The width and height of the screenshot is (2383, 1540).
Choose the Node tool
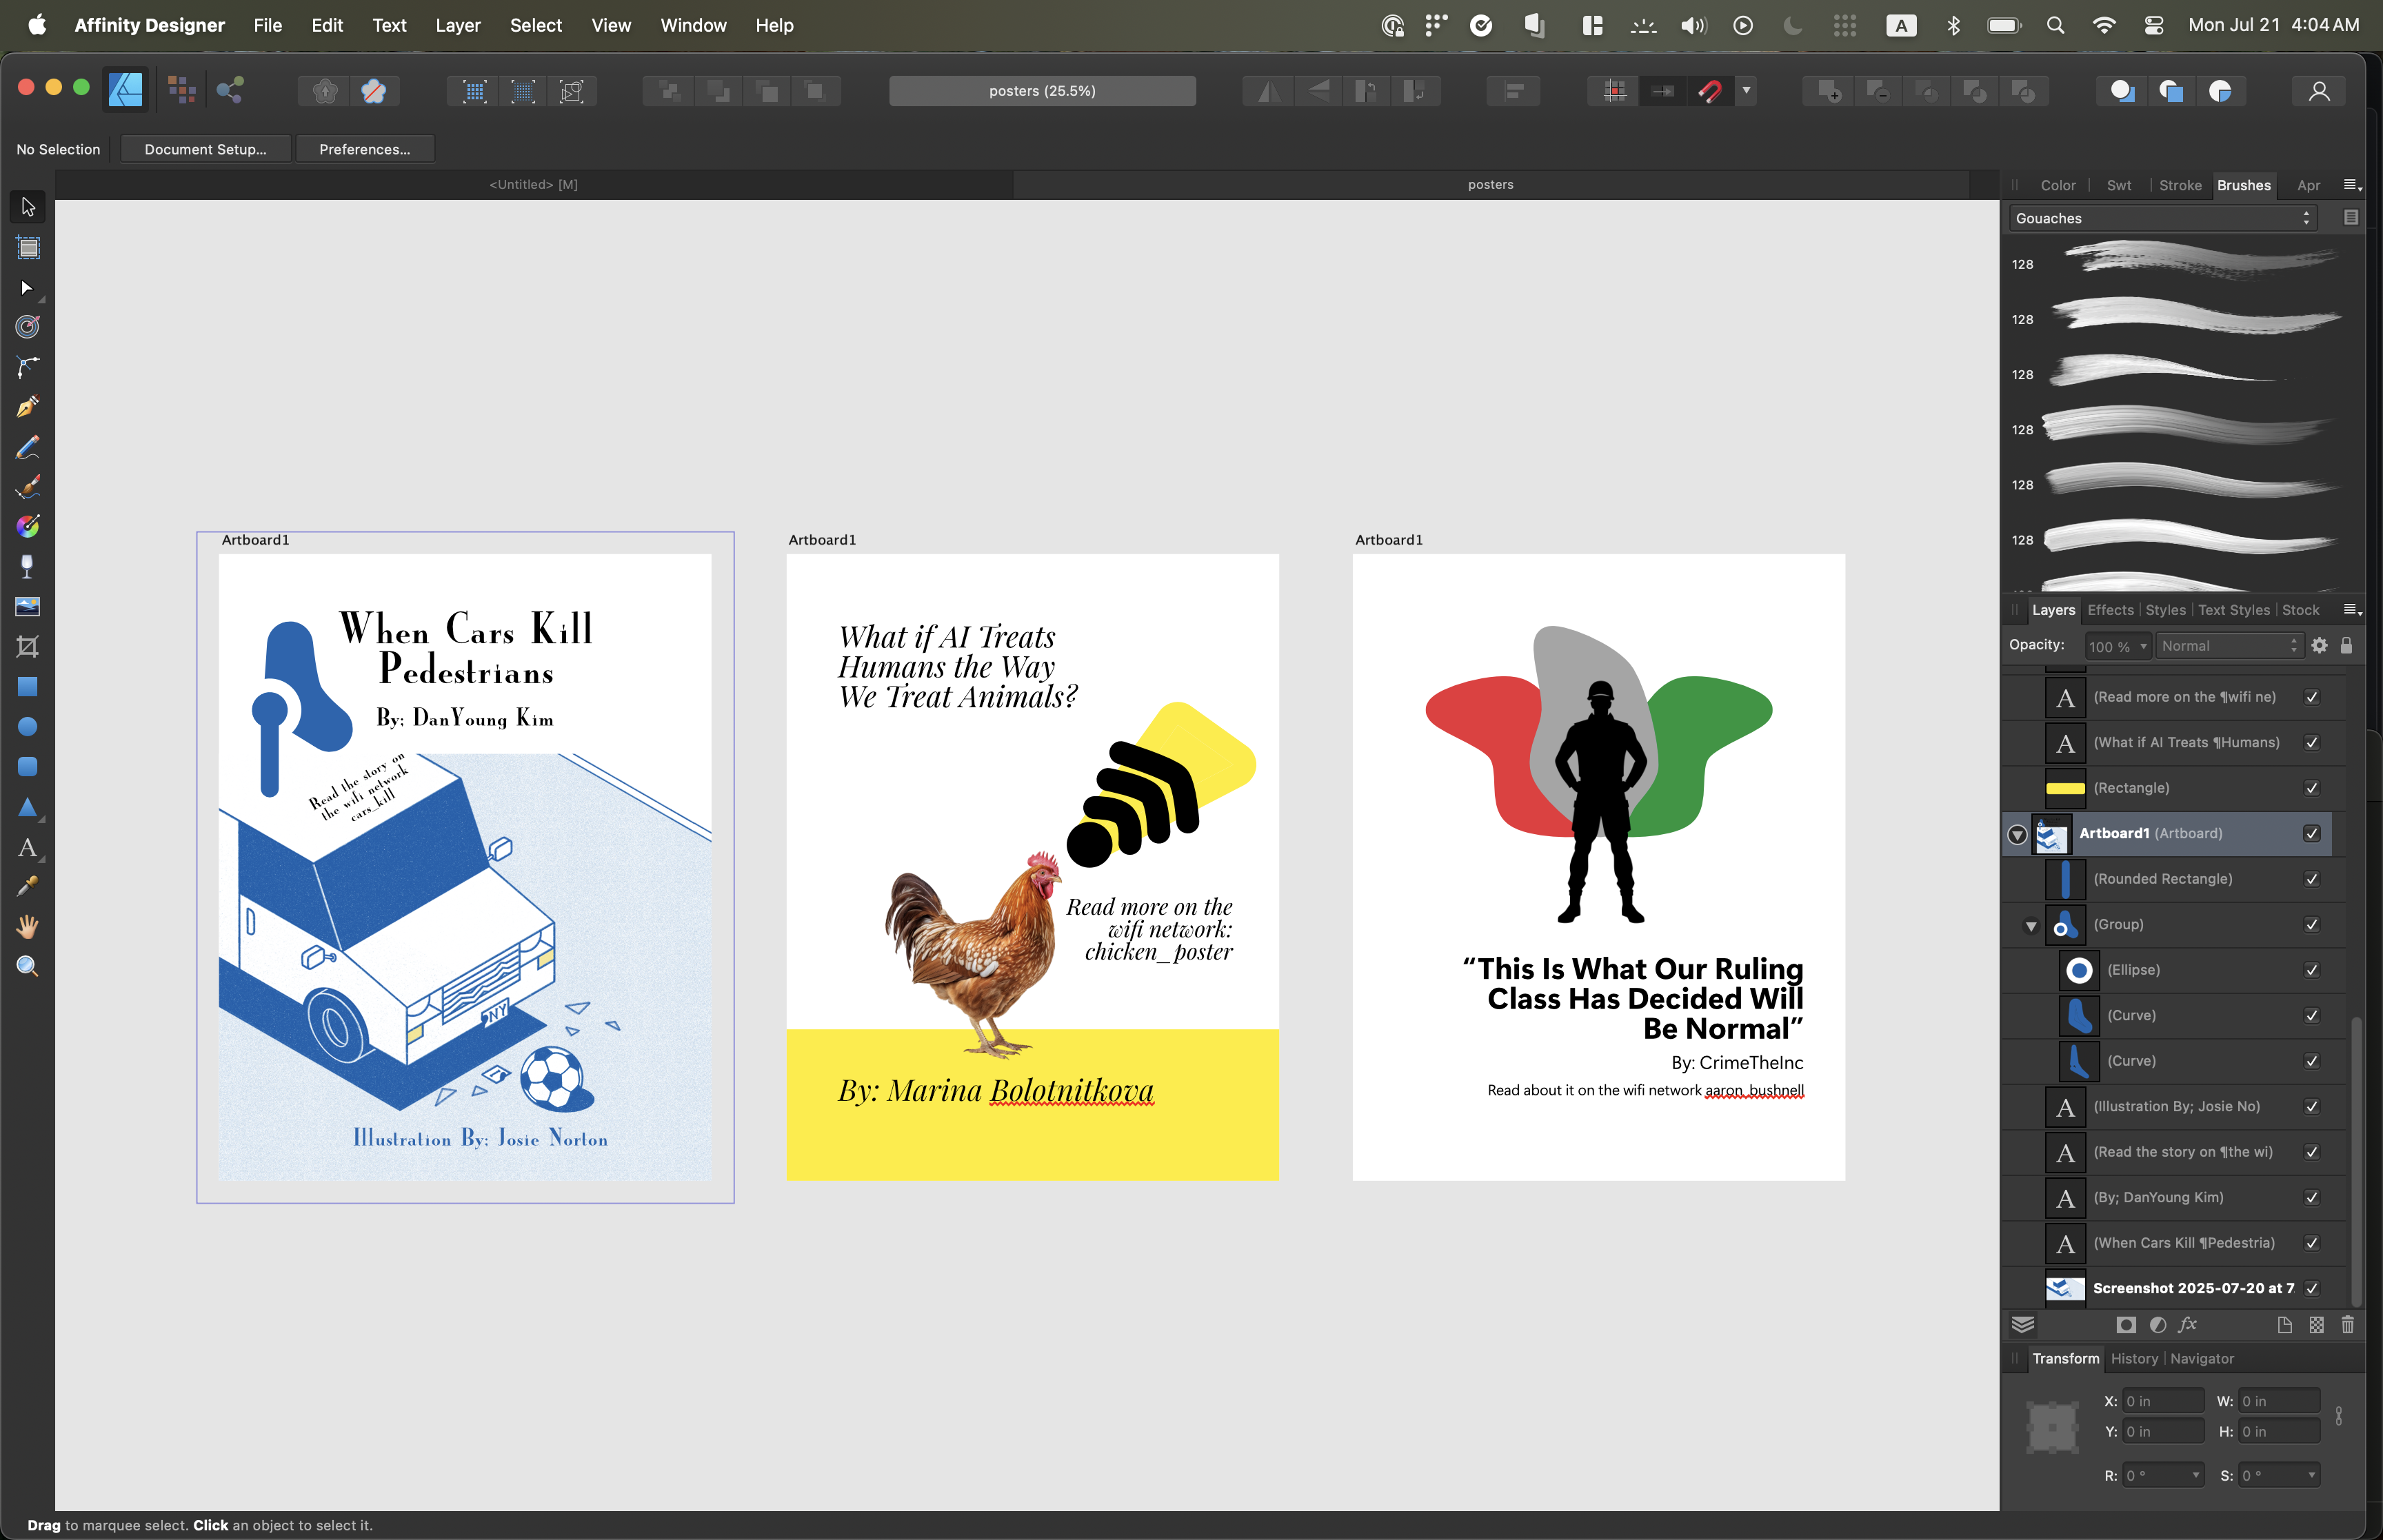(28, 288)
